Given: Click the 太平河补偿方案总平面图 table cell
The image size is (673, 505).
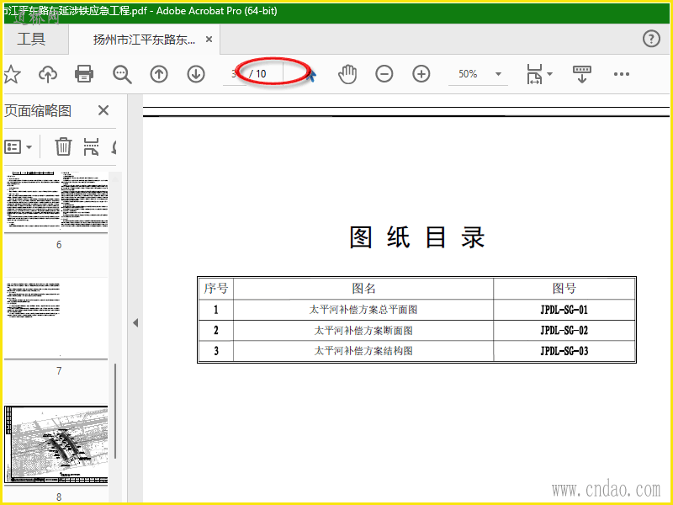Looking at the screenshot, I should (x=363, y=310).
